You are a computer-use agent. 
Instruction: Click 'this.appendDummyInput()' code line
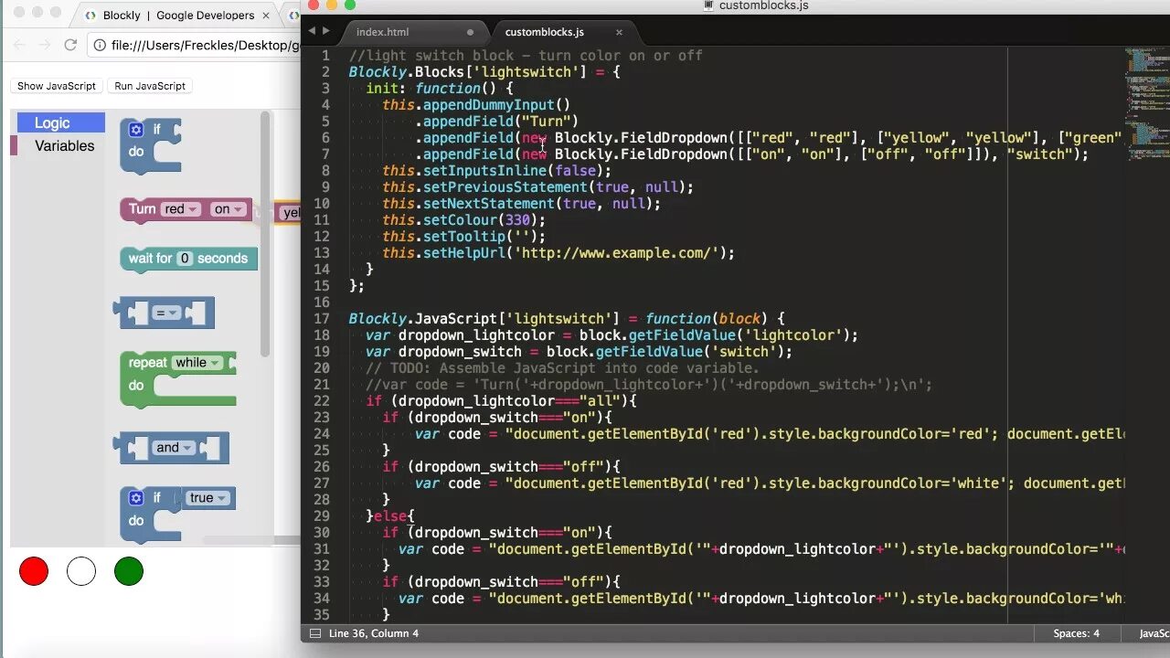476,105
